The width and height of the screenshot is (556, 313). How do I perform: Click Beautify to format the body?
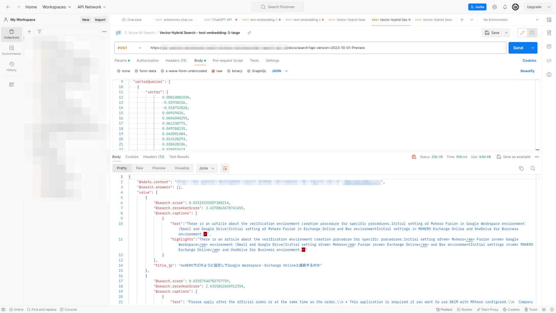coord(527,71)
